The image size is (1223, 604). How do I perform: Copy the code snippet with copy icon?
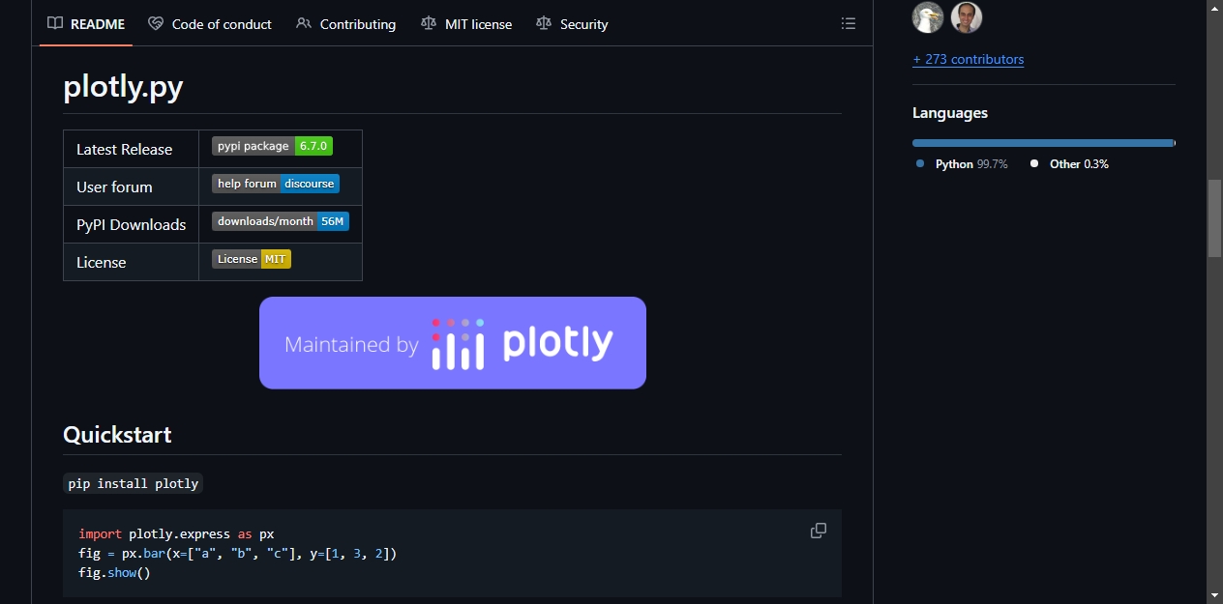tap(819, 531)
